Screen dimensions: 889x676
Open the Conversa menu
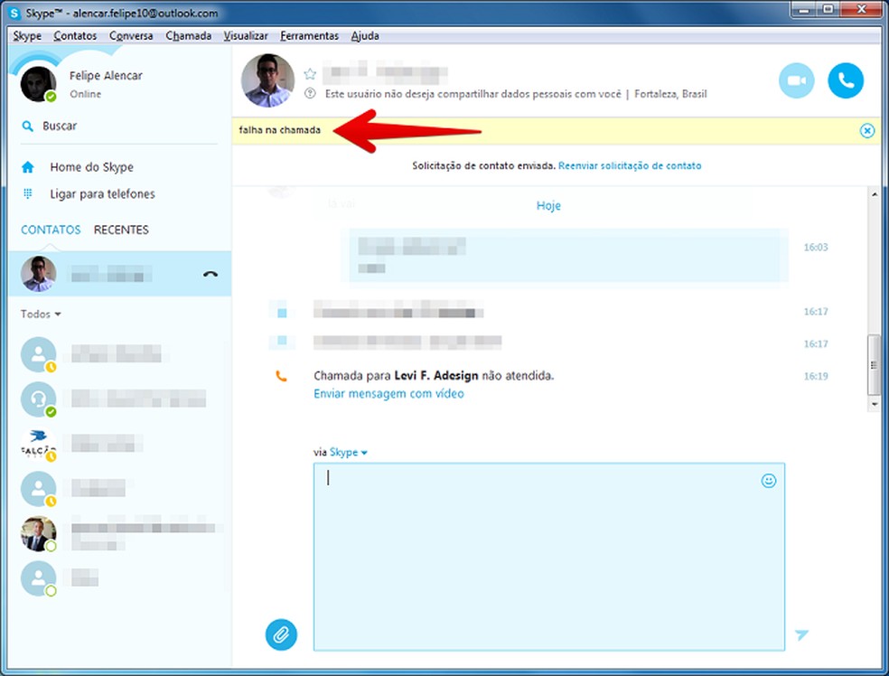131,36
